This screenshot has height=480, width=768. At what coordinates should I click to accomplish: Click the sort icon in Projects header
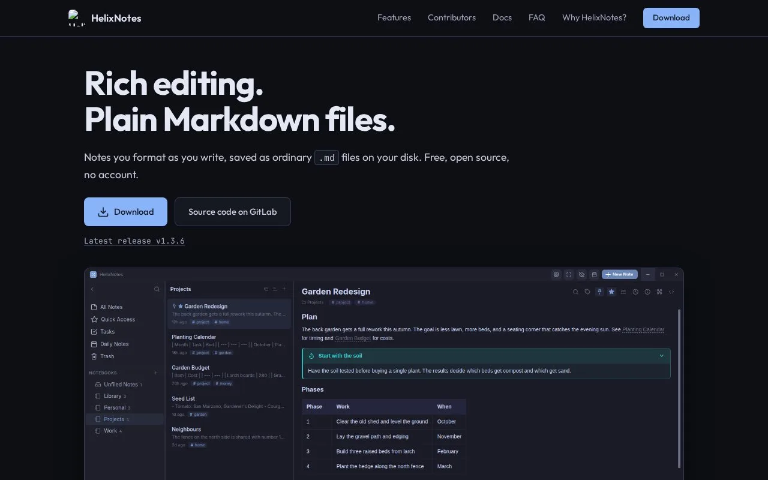275,289
